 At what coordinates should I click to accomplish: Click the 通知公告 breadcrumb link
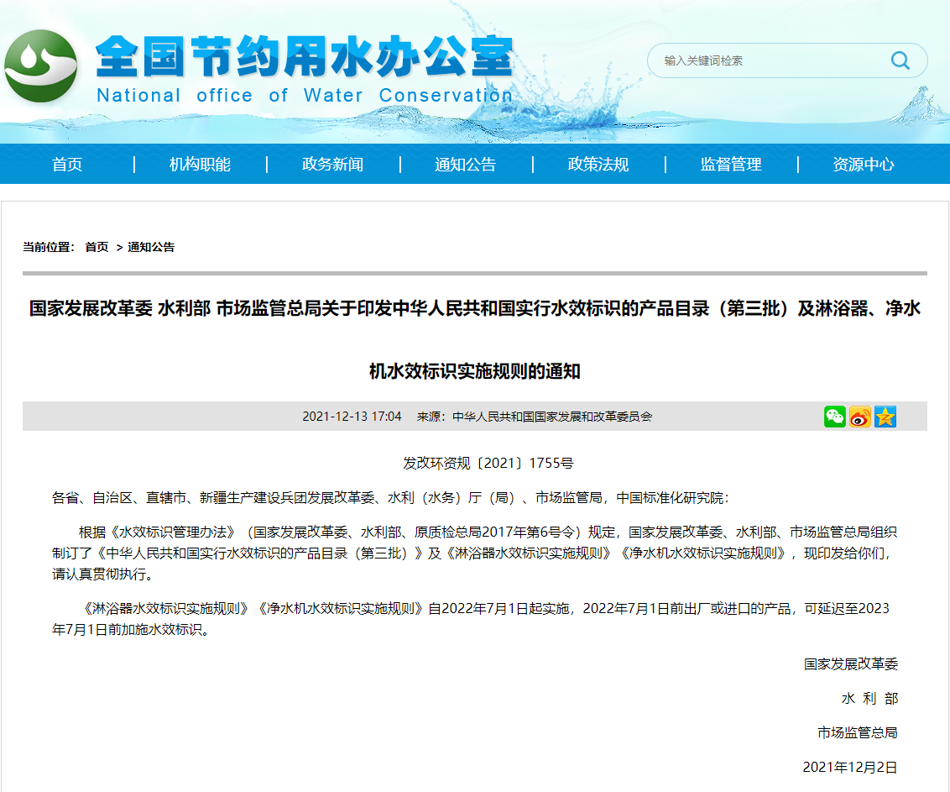[x=151, y=247]
